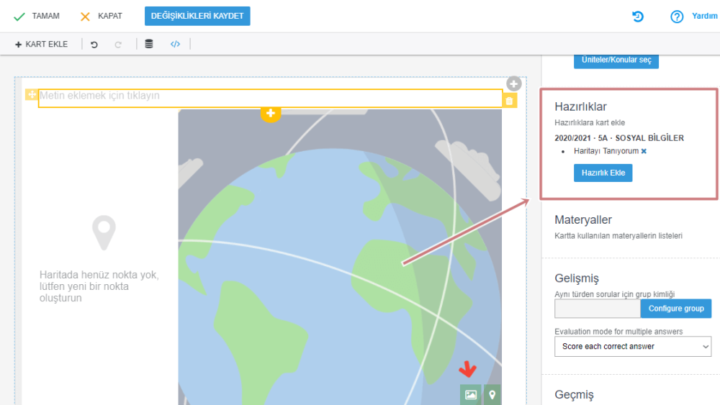Redo the action in toolbar
The image size is (720, 405).
pyautogui.click(x=118, y=45)
